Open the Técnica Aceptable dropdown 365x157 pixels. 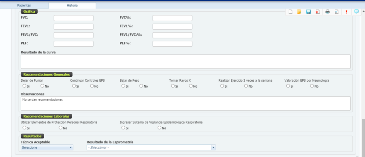47,148
